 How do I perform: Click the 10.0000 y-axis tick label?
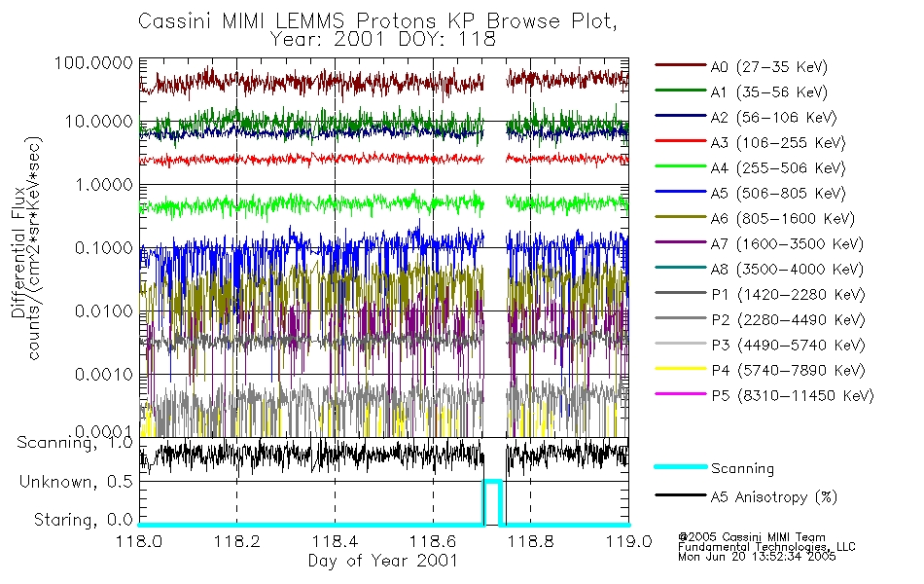coord(98,122)
